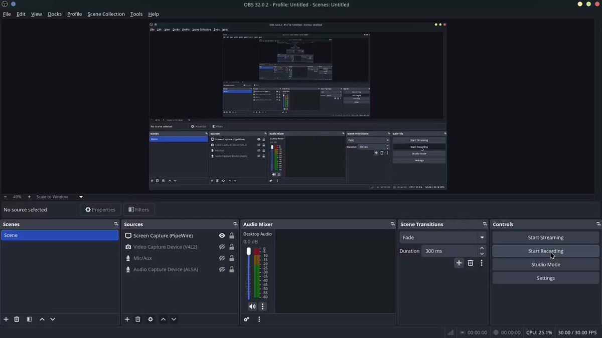Viewport: 602px width, 338px height.
Task: Click Start Recording button
Action: point(546,251)
